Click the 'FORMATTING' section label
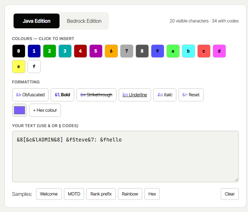This screenshot has width=248, height=212. coord(26,82)
